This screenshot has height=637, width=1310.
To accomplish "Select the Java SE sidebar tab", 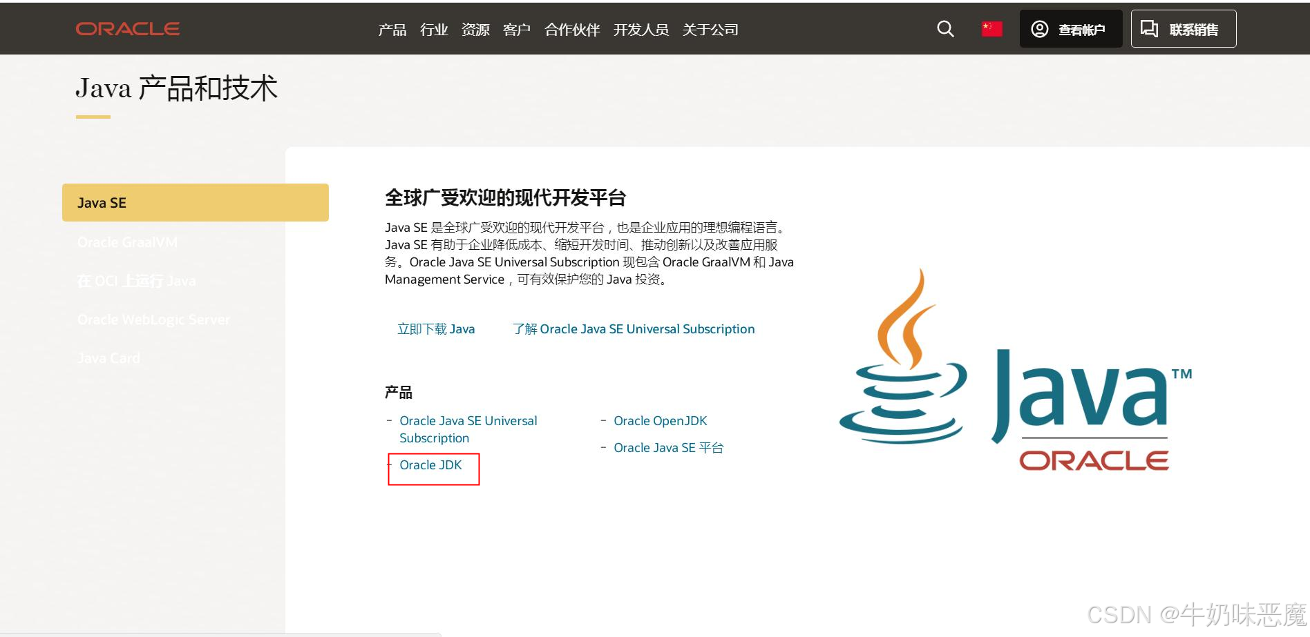I will (x=196, y=202).
